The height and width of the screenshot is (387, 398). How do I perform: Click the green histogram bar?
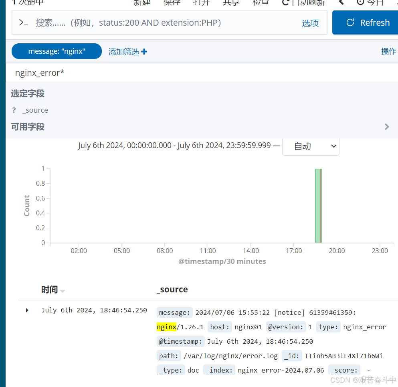point(318,206)
